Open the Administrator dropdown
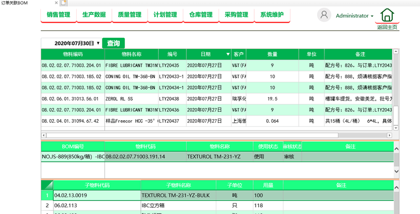Image resolution: width=420 pixels, height=214 pixels. click(x=354, y=16)
